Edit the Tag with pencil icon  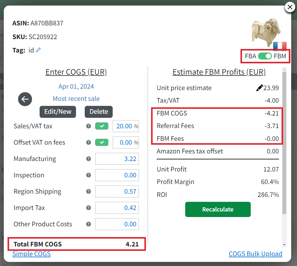(38, 50)
